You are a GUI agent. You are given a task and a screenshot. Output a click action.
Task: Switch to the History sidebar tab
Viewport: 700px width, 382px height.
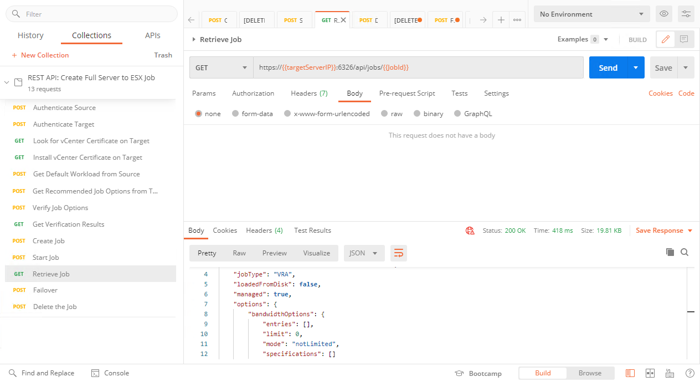(30, 35)
